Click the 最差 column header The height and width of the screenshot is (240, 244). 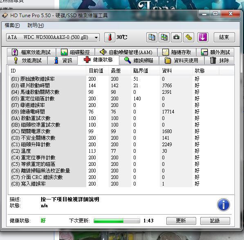119,71
